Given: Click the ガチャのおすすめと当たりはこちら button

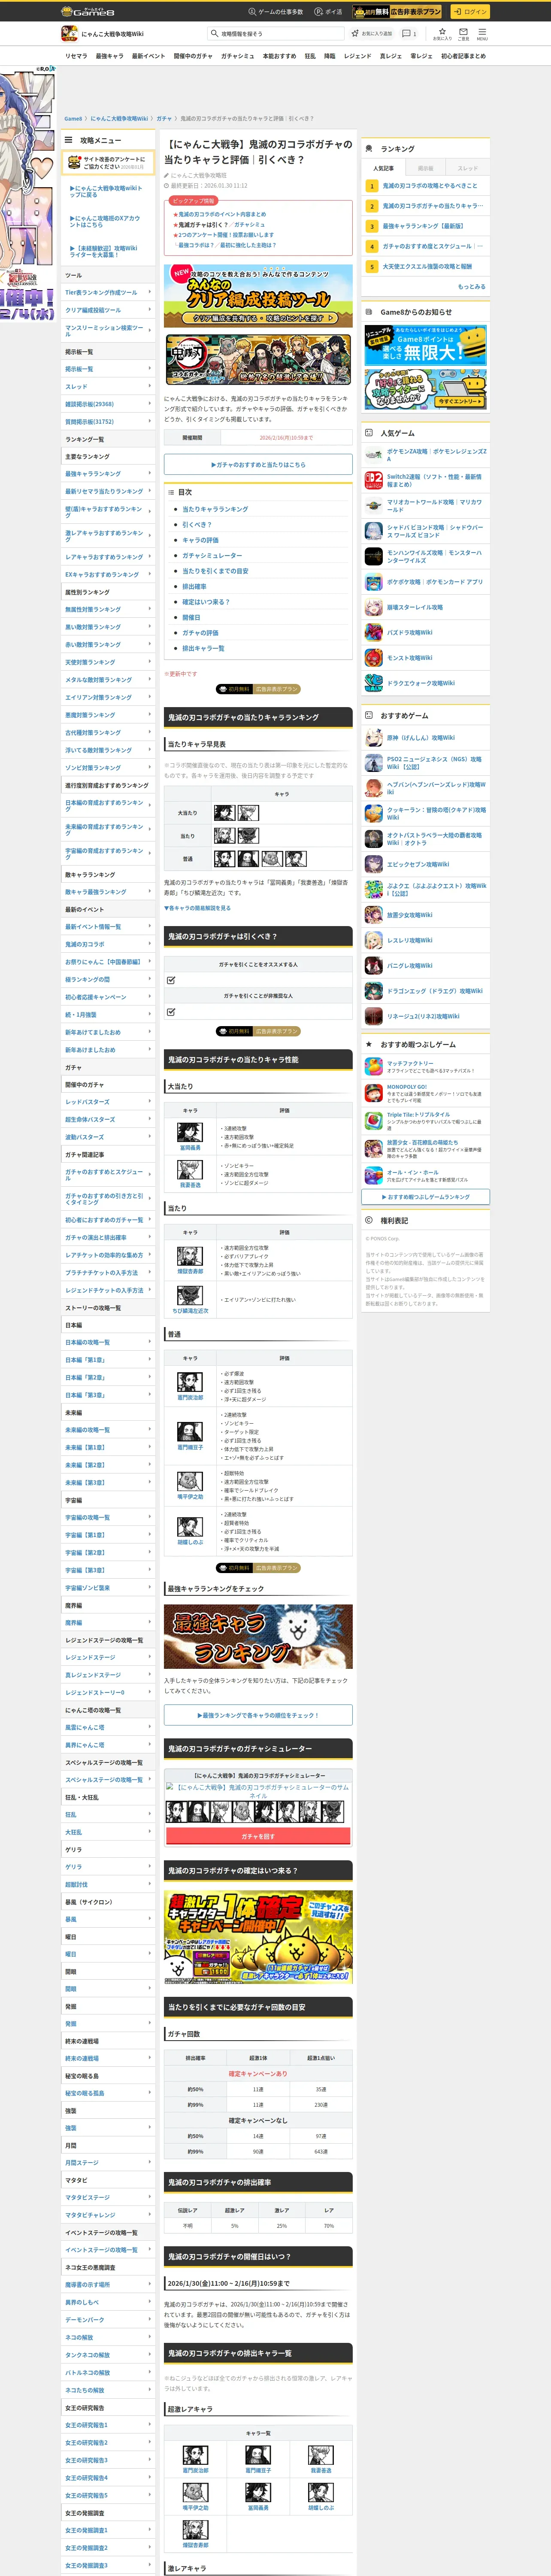Looking at the screenshot, I should pos(258,465).
